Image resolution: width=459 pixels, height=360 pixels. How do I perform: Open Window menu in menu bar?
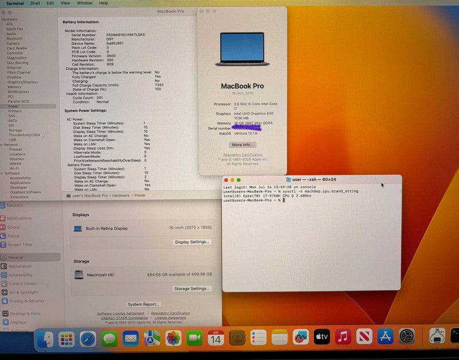tap(84, 3)
